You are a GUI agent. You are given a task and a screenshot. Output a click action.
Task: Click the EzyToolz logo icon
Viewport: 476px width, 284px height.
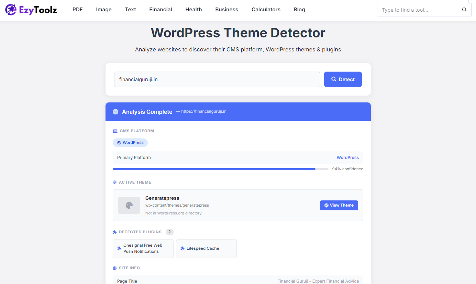click(x=11, y=10)
